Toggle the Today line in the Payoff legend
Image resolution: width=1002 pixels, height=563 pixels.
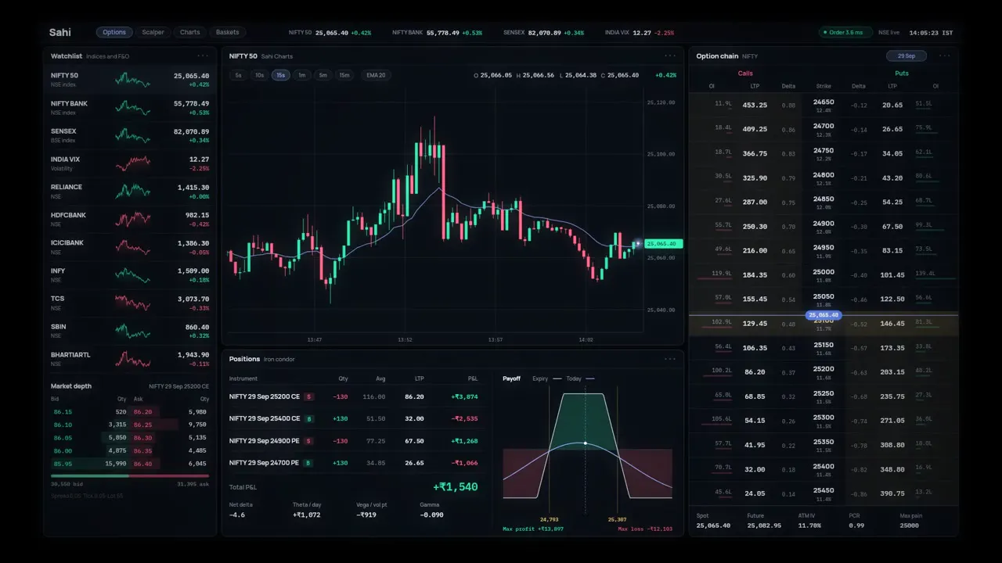pos(580,378)
